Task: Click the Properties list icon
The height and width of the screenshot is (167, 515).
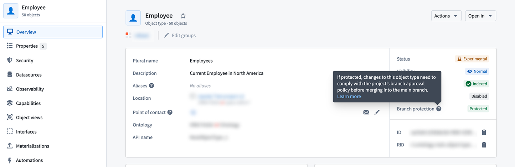Action: 10,46
